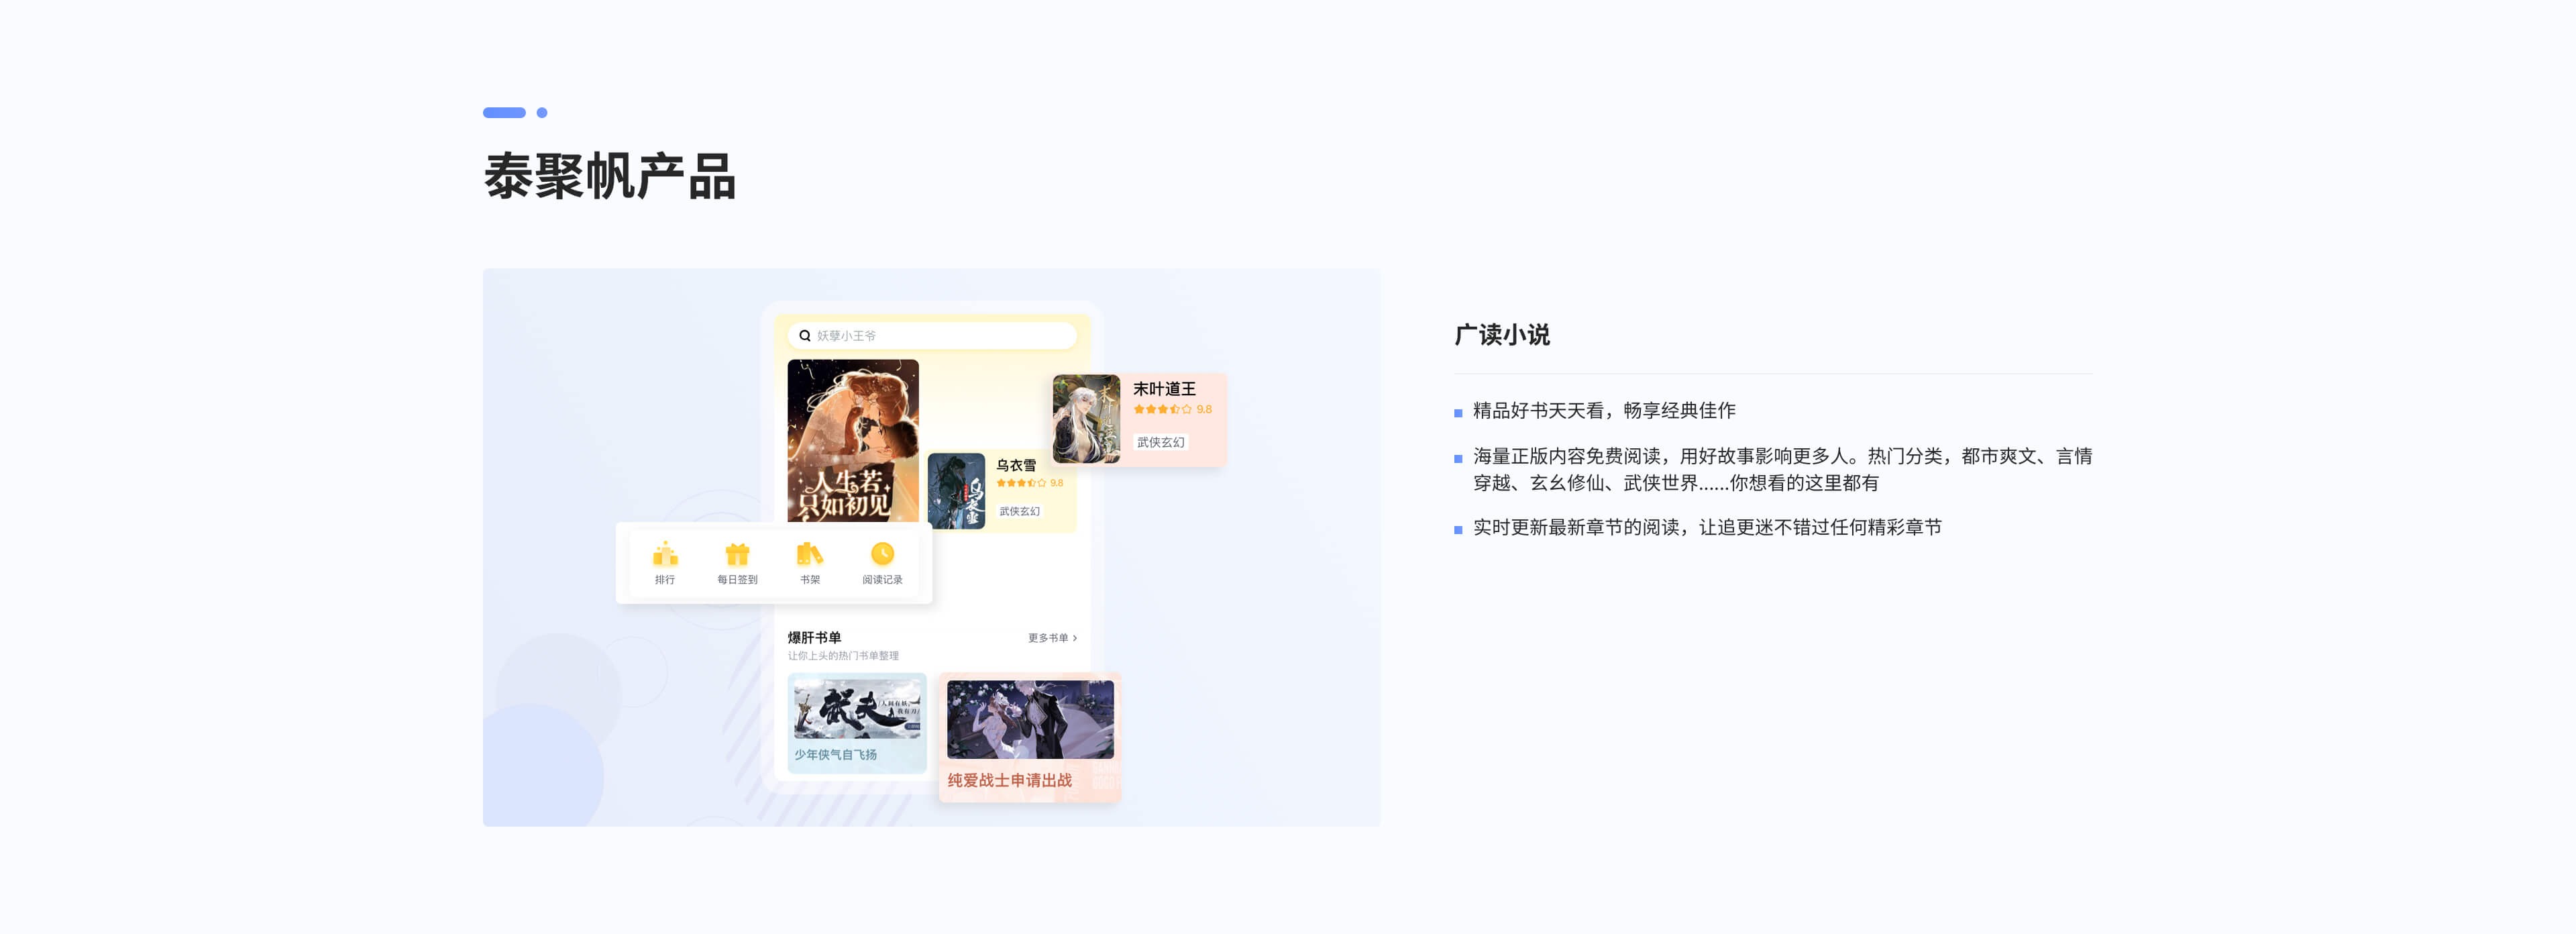Click the blue dot below the header bar
The width and height of the screenshot is (2576, 934).
542,113
